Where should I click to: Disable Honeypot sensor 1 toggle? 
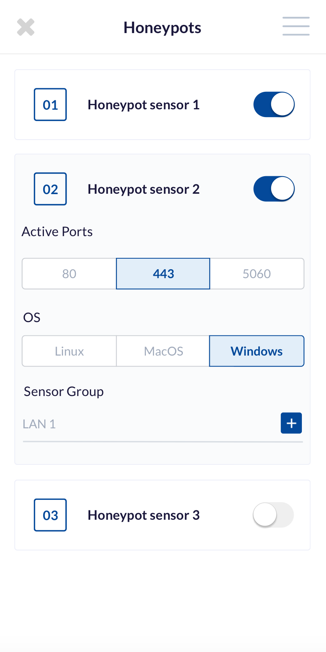tap(274, 104)
